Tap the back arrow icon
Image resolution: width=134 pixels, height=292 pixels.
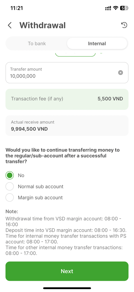click(x=10, y=25)
